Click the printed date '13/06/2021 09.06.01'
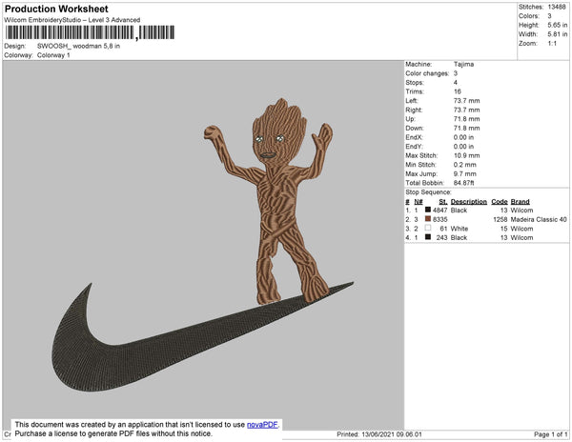 point(392,434)
